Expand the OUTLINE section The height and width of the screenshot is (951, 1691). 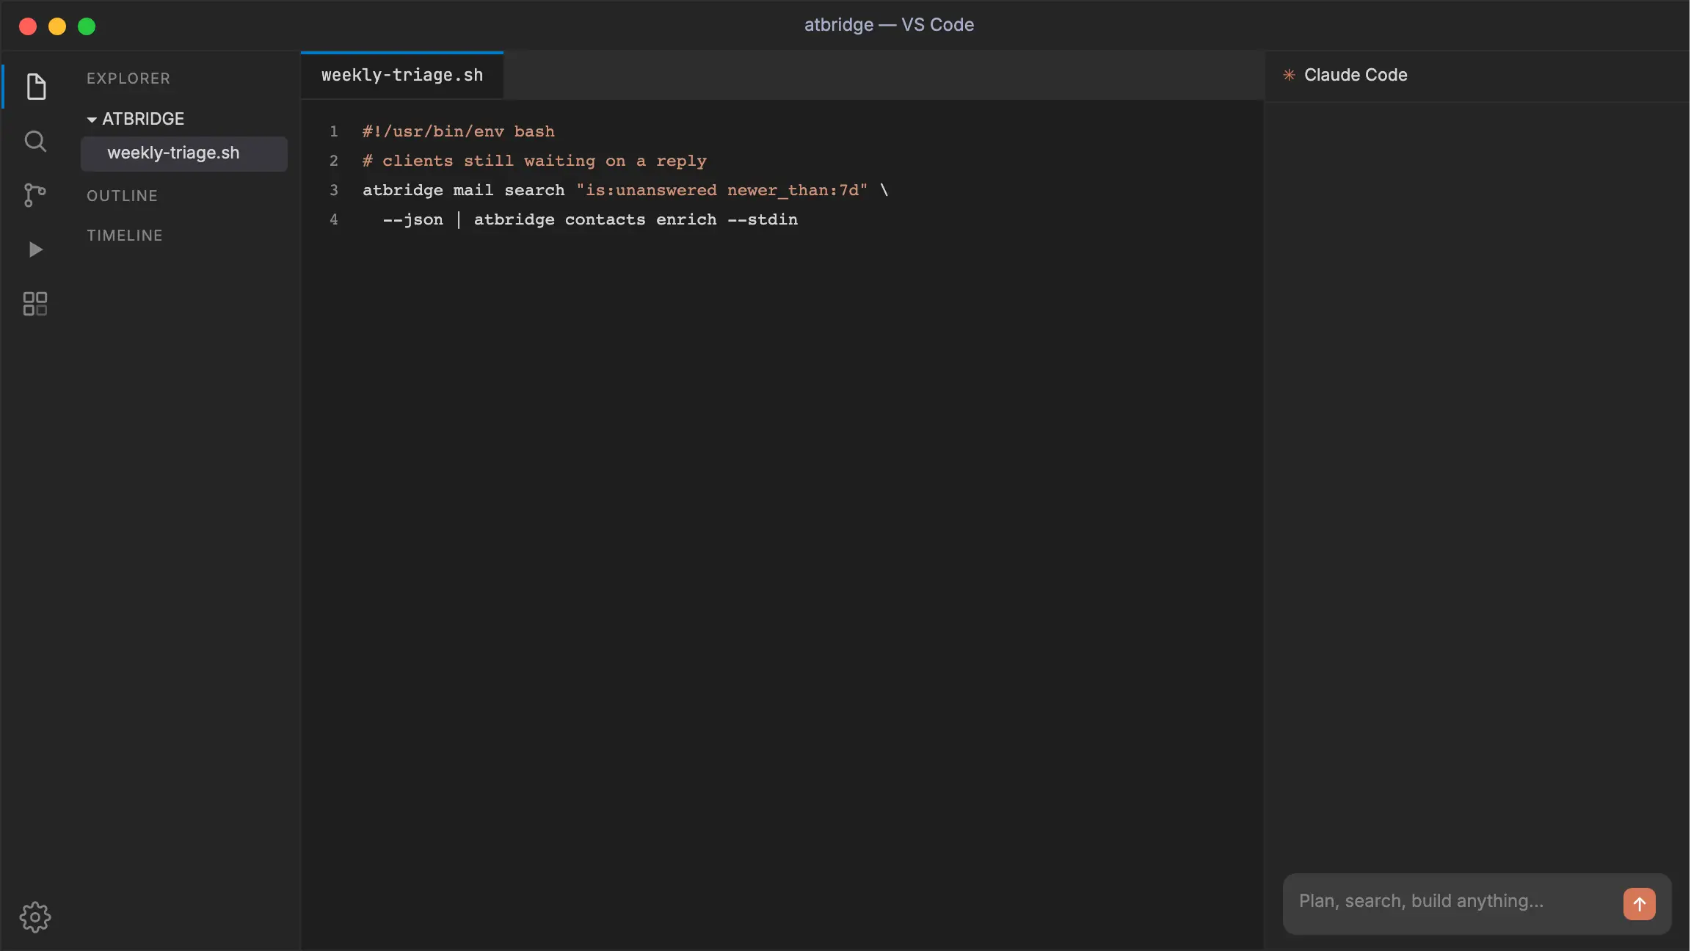coord(122,196)
